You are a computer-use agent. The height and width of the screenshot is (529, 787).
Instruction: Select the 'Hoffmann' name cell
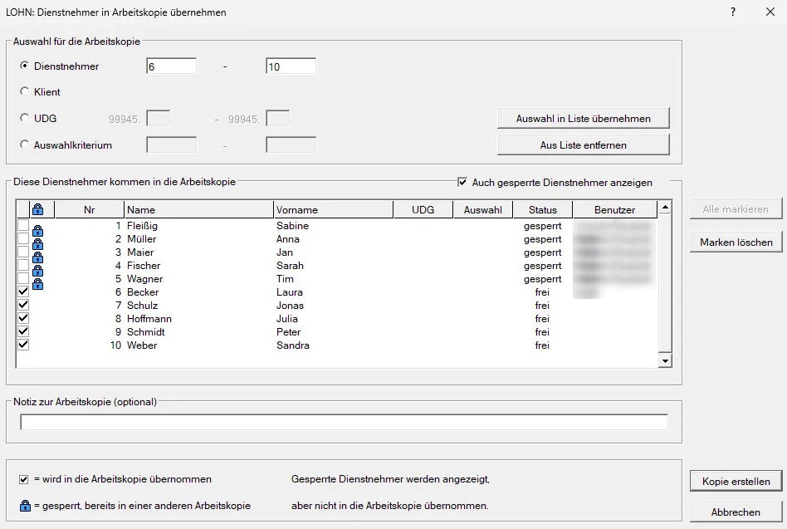(149, 319)
